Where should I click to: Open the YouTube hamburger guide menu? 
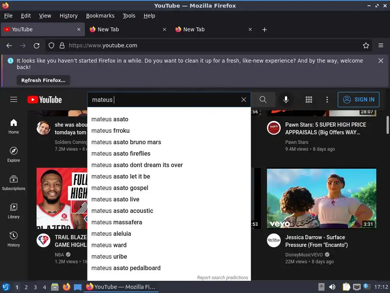[x=14, y=100]
